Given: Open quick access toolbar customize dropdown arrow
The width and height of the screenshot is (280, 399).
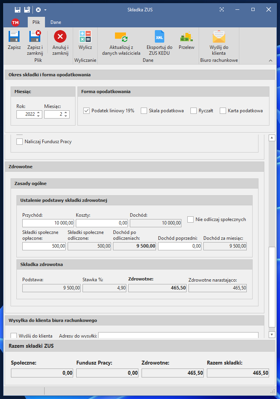Looking at the screenshot, I should 45,10.
